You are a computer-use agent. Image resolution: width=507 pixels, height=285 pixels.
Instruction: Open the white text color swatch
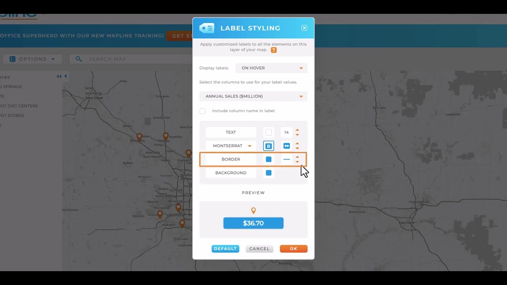click(269, 132)
